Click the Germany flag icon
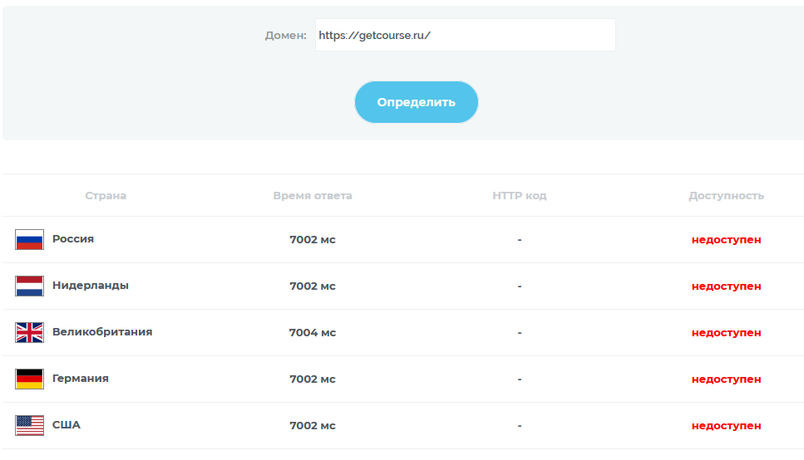The width and height of the screenshot is (804, 460). pyautogui.click(x=29, y=379)
